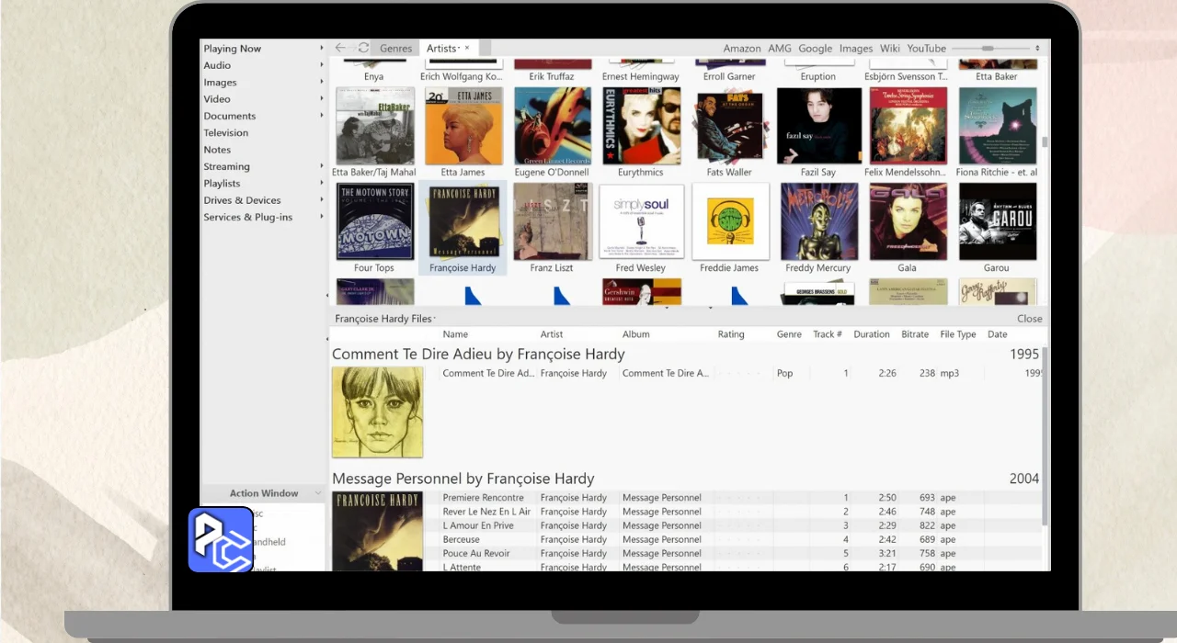Click the Freddy Mercury album art

[818, 221]
